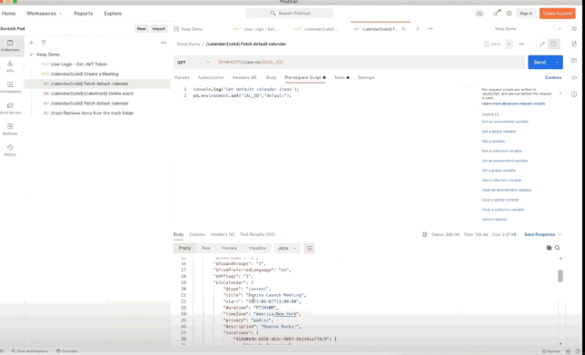
Task: Open the documentation icon in right sidebar
Action: [574, 44]
